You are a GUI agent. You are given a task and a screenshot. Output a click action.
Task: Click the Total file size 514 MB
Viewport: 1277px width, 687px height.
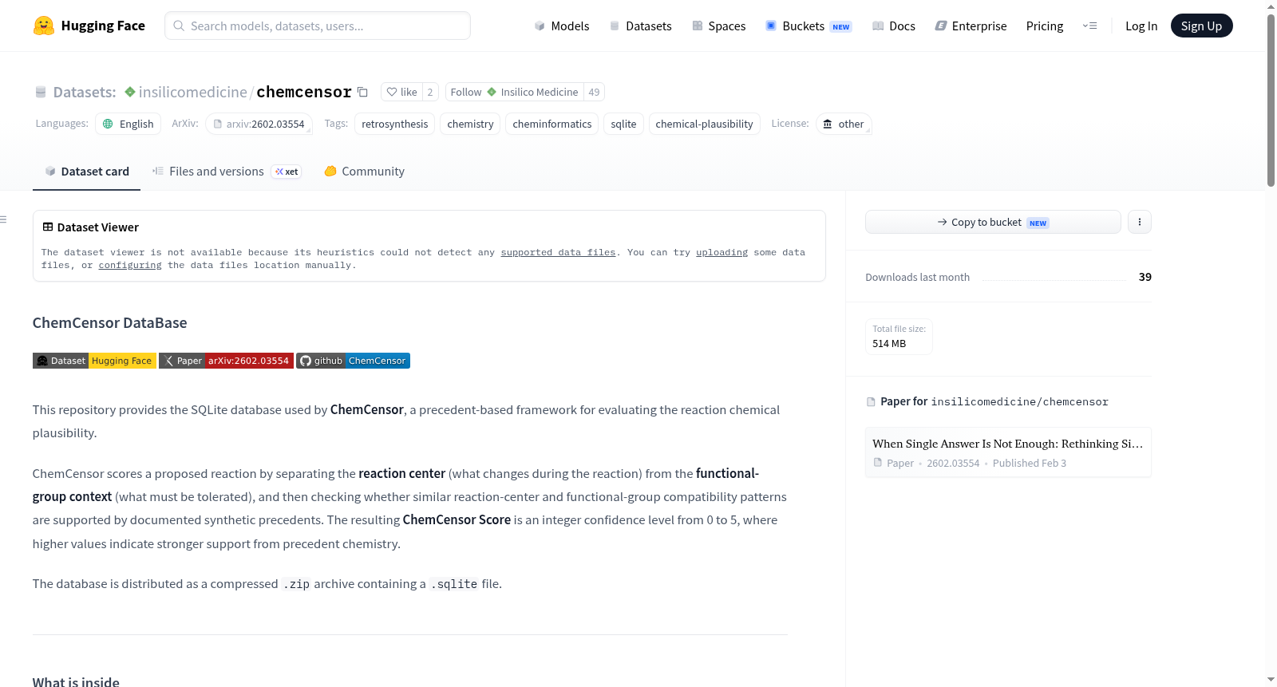[x=899, y=336]
